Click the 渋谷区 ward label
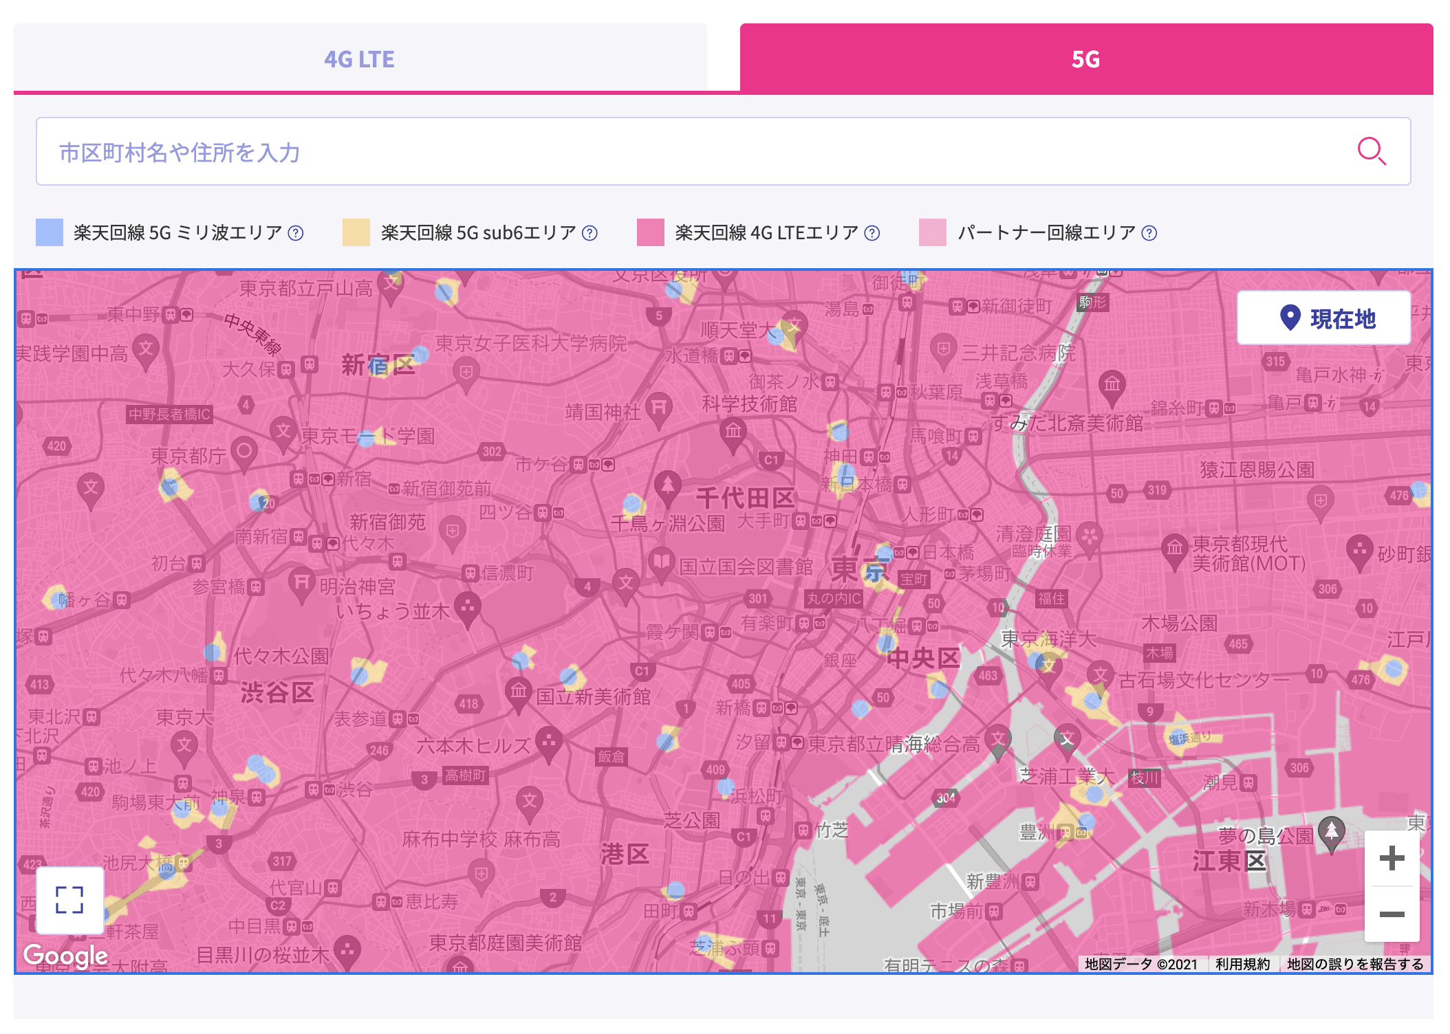1450x1034 pixels. 277,692
